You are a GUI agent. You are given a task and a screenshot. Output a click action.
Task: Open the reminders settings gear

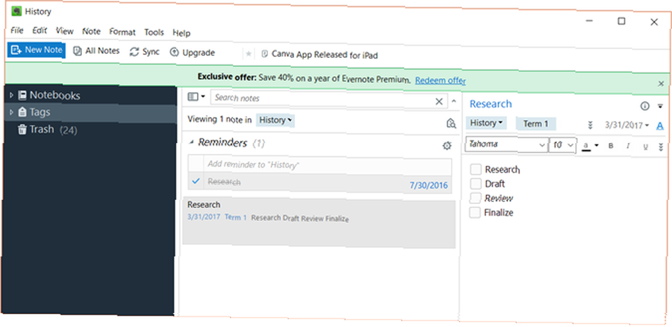447,146
